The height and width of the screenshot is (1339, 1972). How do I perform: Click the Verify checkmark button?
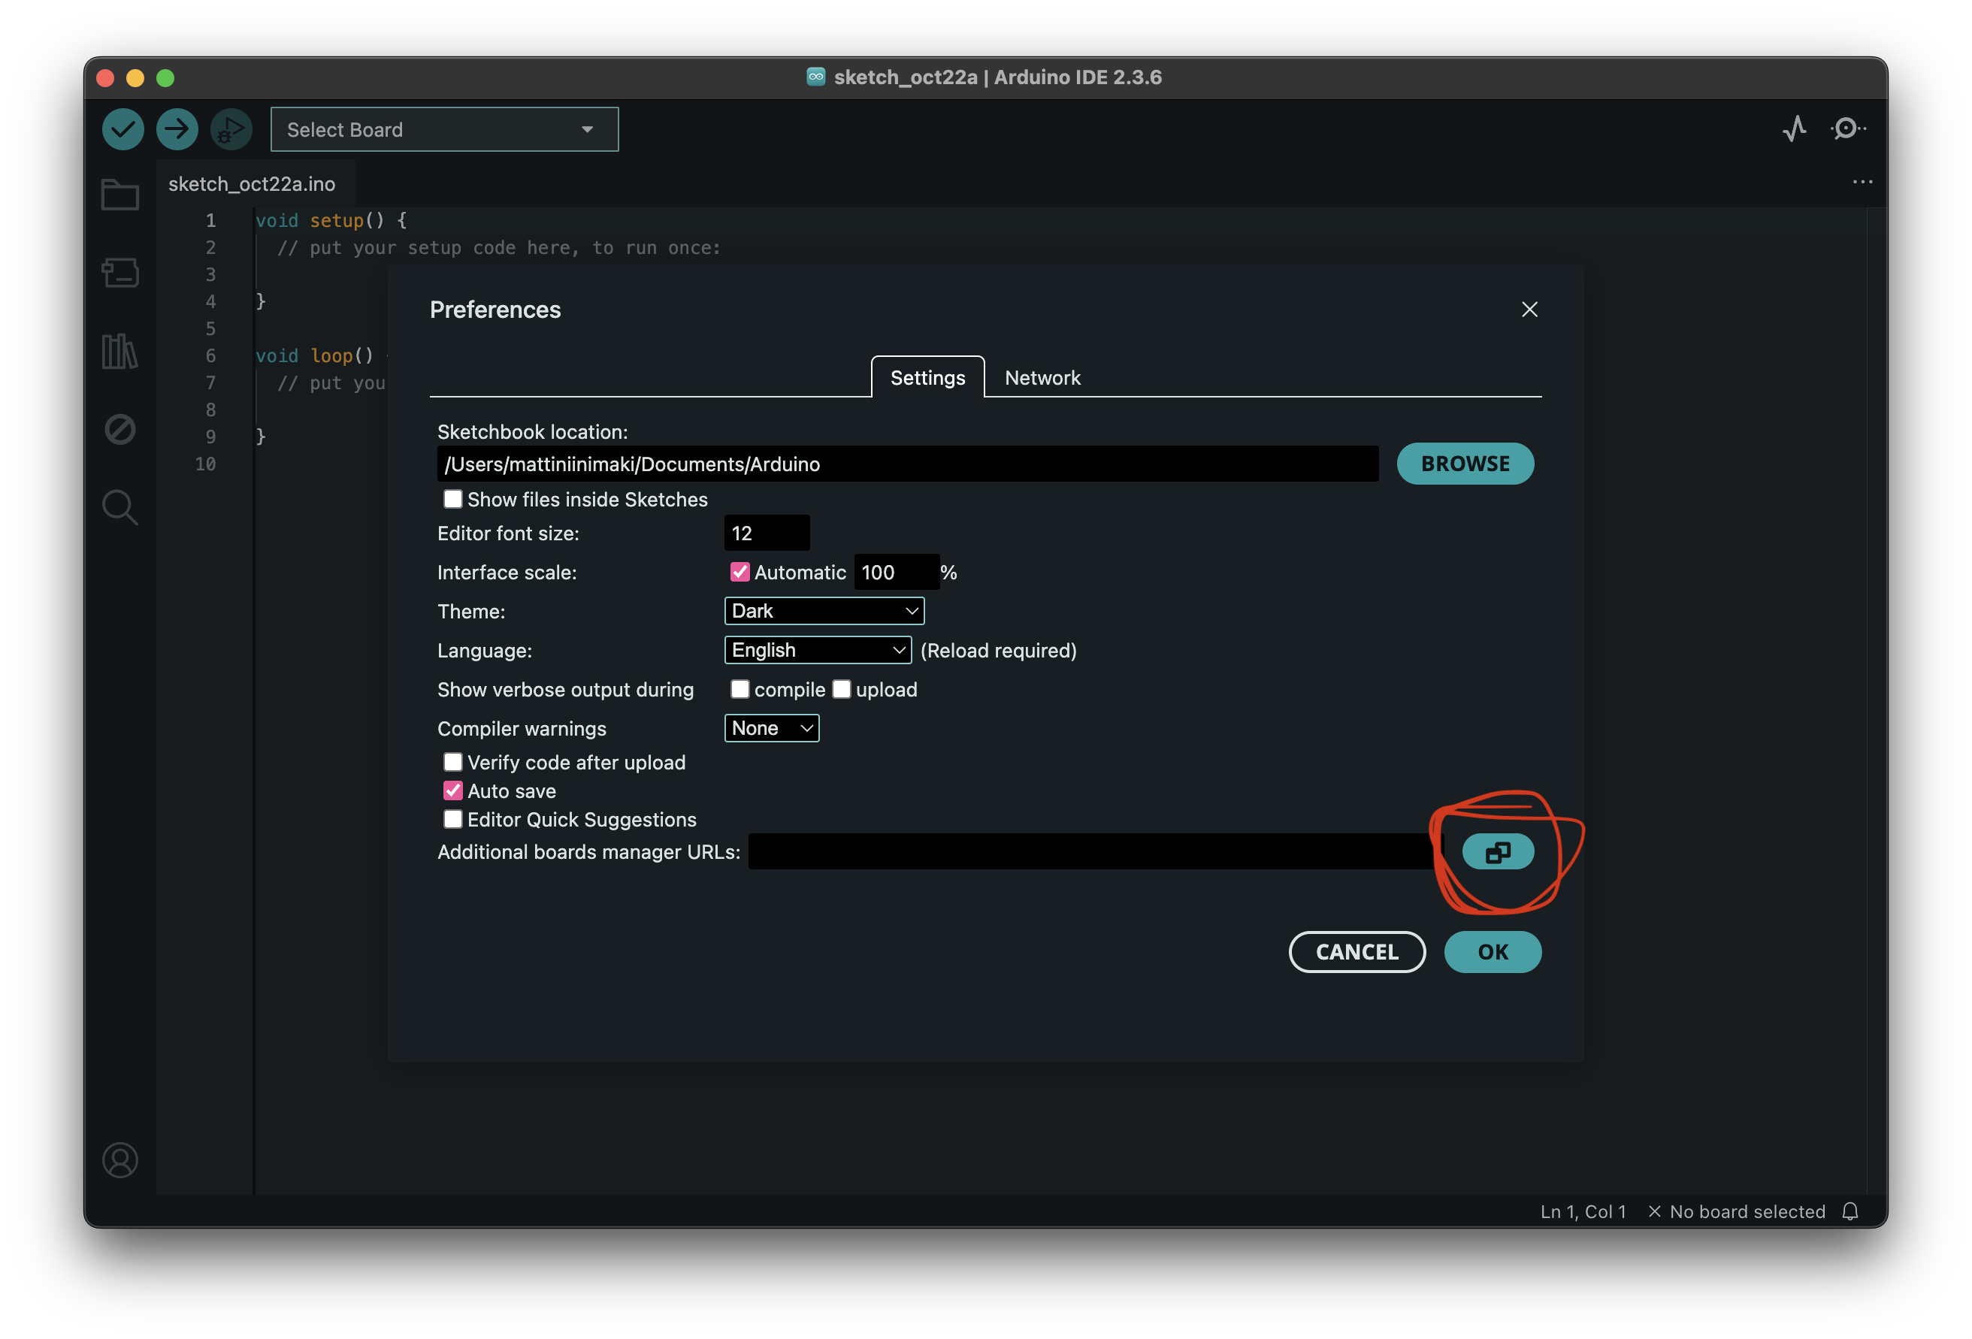(x=123, y=129)
